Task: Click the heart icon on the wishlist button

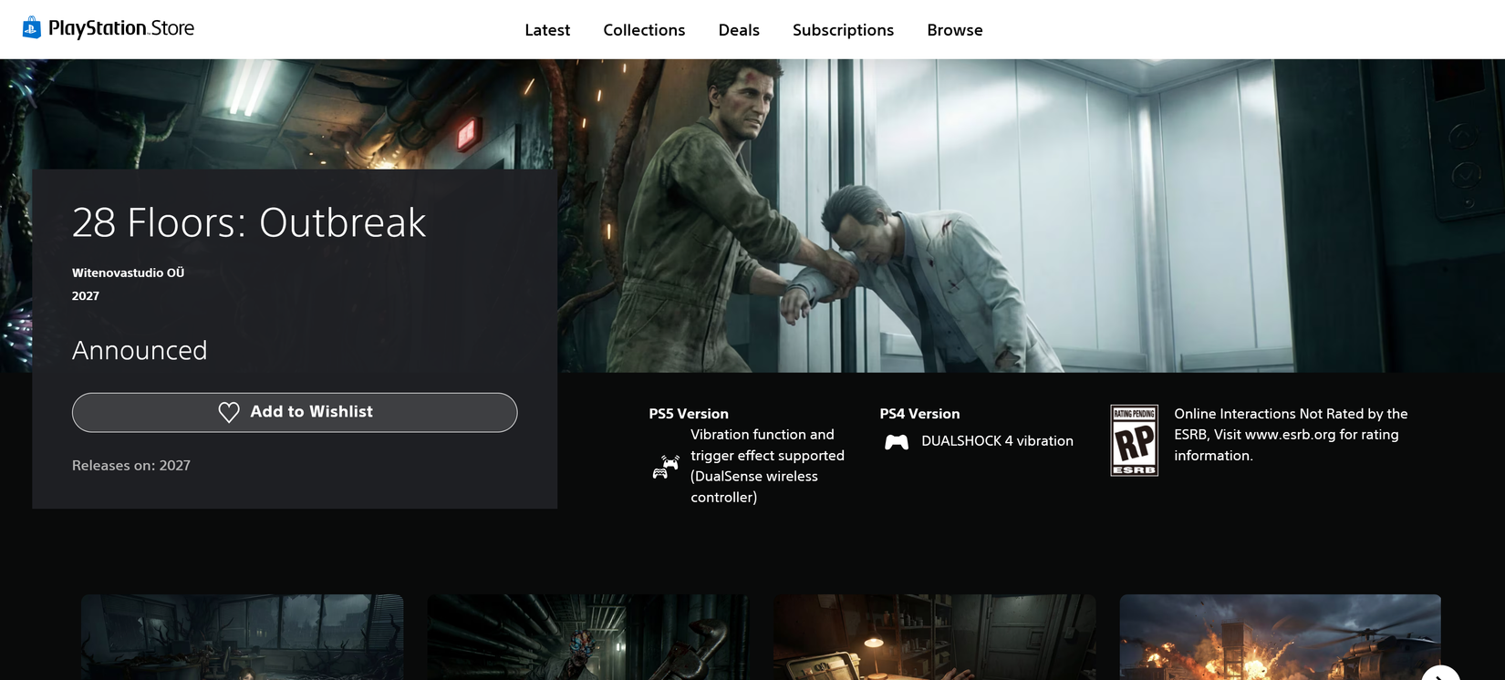Action: [x=229, y=413]
